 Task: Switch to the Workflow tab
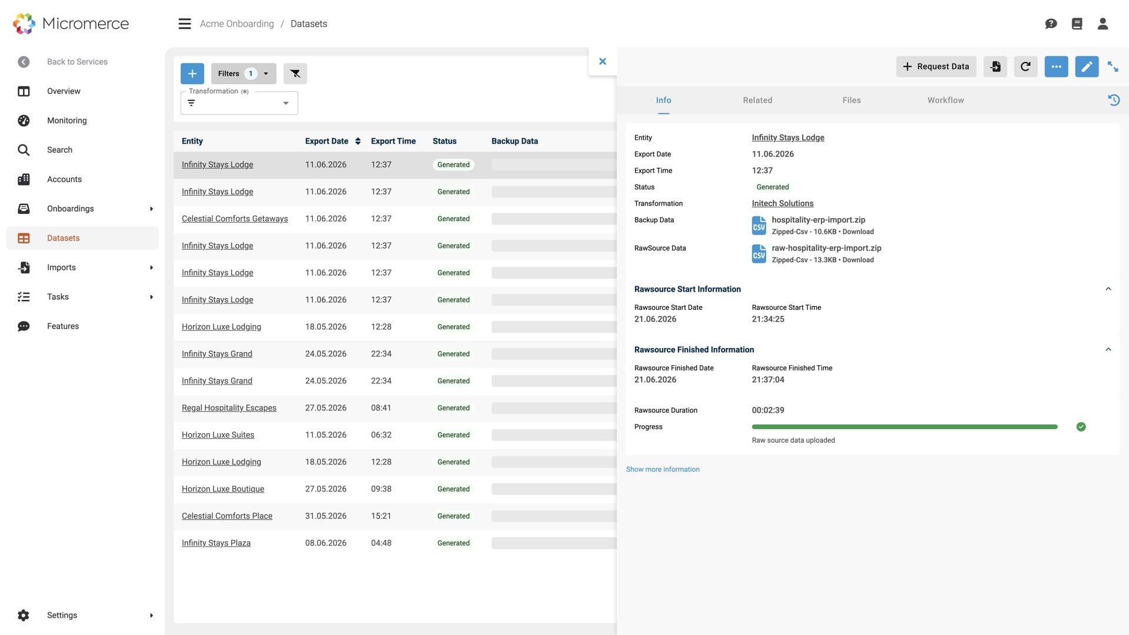click(946, 101)
